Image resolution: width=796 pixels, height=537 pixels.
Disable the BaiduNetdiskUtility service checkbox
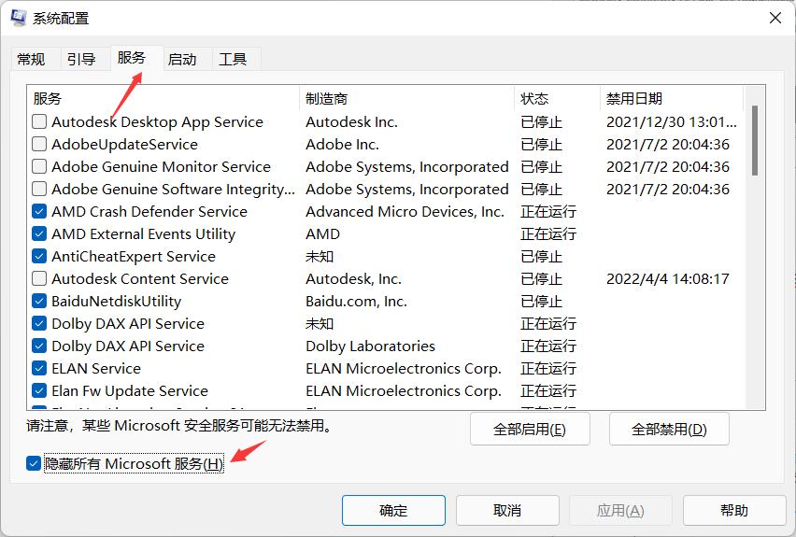click(39, 301)
